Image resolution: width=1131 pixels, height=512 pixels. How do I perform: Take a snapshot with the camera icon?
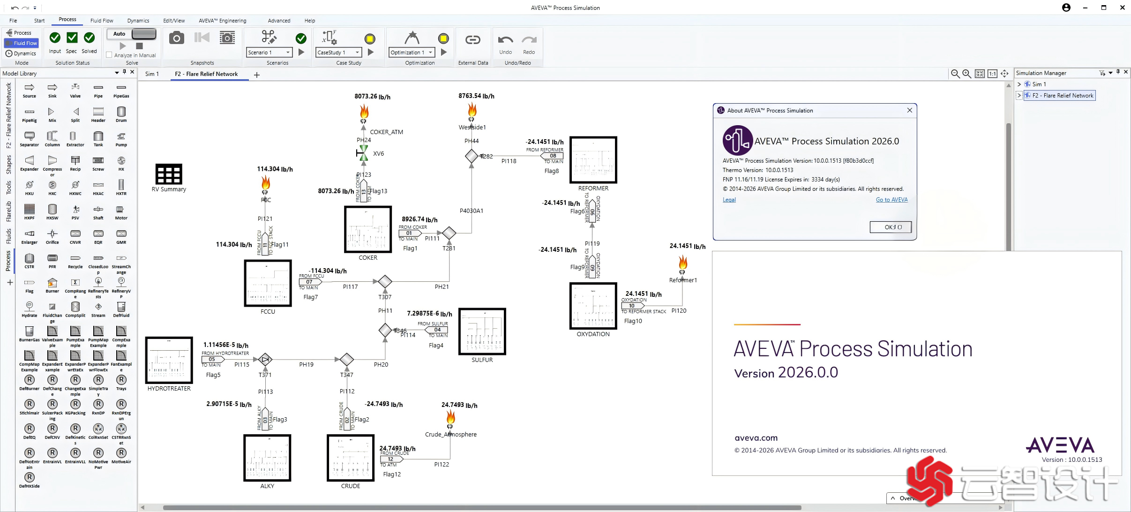[177, 38]
